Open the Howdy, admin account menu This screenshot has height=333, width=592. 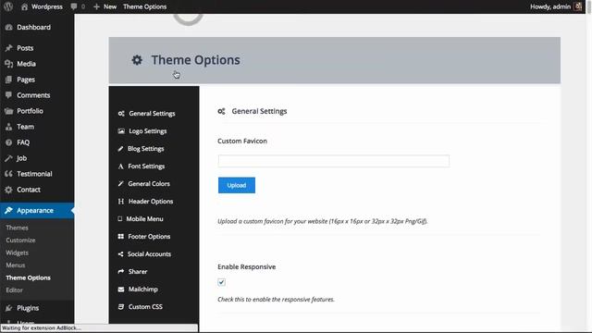click(556, 6)
